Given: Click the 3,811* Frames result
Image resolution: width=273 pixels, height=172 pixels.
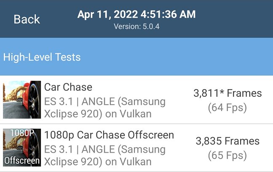Looking at the screenshot, I should point(227,93).
